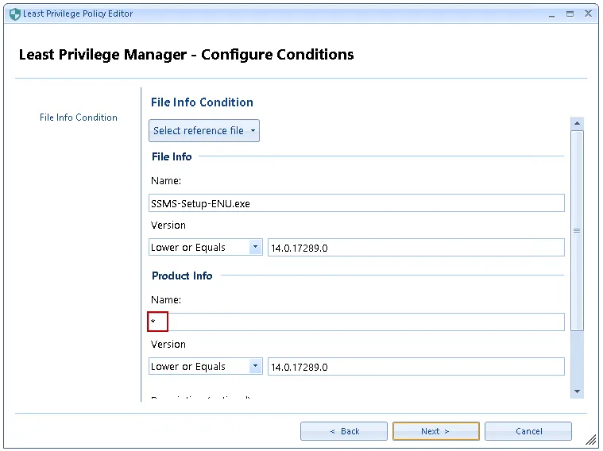Click the shield app icon in title bar
The image size is (603, 451).
pos(14,14)
